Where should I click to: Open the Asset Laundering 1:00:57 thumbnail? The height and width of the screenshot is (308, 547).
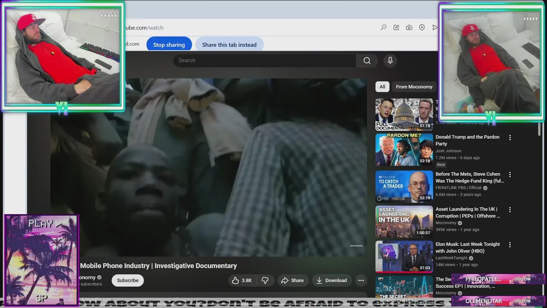point(404,222)
